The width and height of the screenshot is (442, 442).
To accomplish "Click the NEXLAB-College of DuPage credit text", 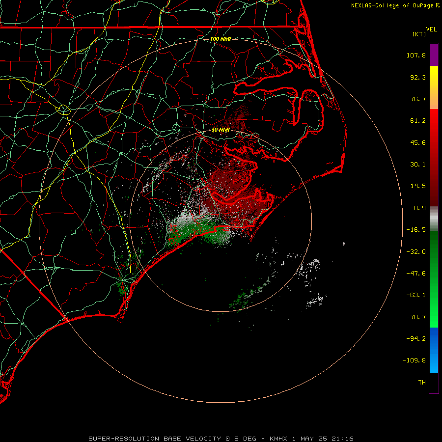I will pyautogui.click(x=392, y=5).
